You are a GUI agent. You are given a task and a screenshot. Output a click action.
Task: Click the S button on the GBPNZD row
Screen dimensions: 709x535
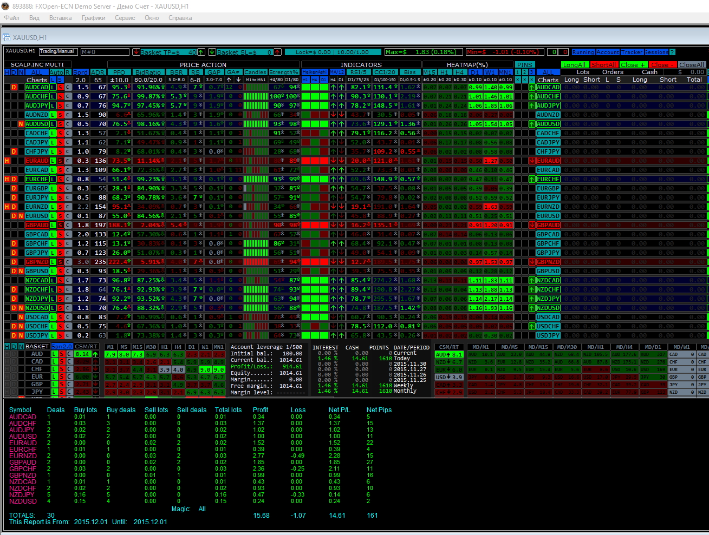[x=61, y=262]
